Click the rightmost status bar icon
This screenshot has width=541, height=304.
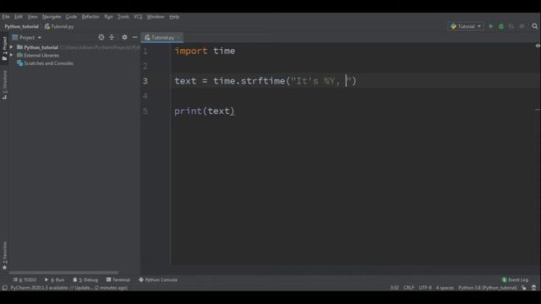(533, 288)
